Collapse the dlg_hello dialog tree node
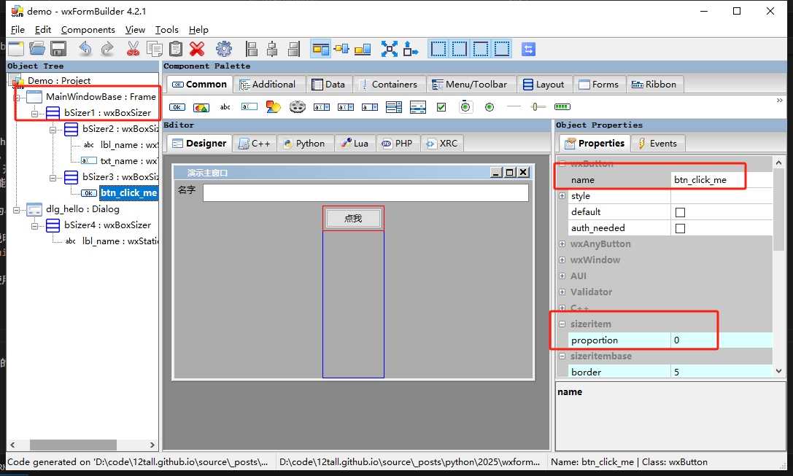The width and height of the screenshot is (793, 476). tap(16, 210)
